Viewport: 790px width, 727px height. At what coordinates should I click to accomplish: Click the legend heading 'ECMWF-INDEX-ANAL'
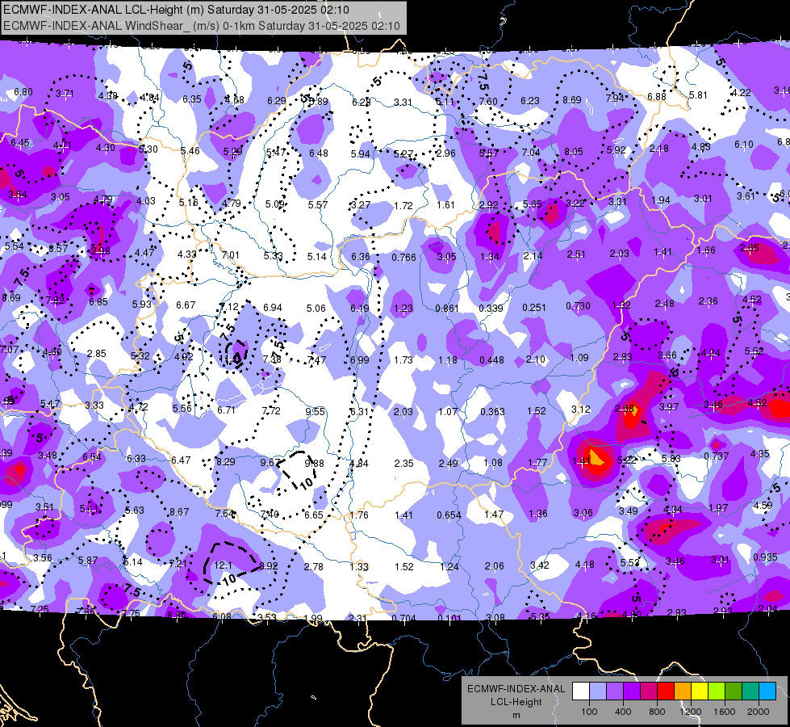click(x=516, y=689)
